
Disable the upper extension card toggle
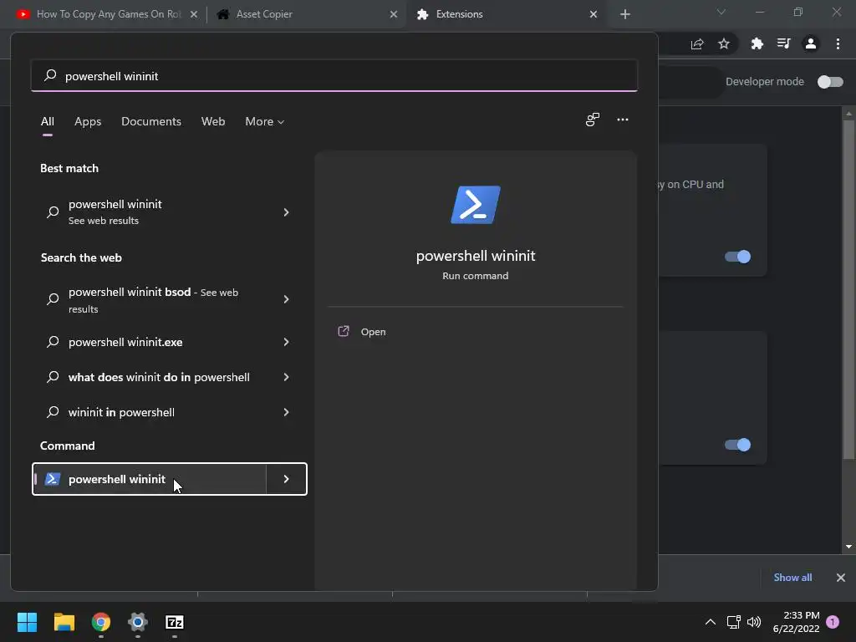[x=737, y=257]
